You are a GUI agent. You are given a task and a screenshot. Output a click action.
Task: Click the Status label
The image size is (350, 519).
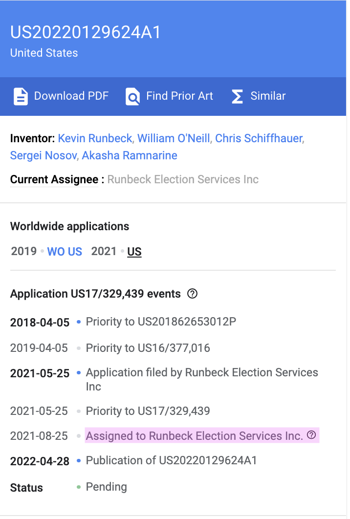pyautogui.click(x=26, y=488)
